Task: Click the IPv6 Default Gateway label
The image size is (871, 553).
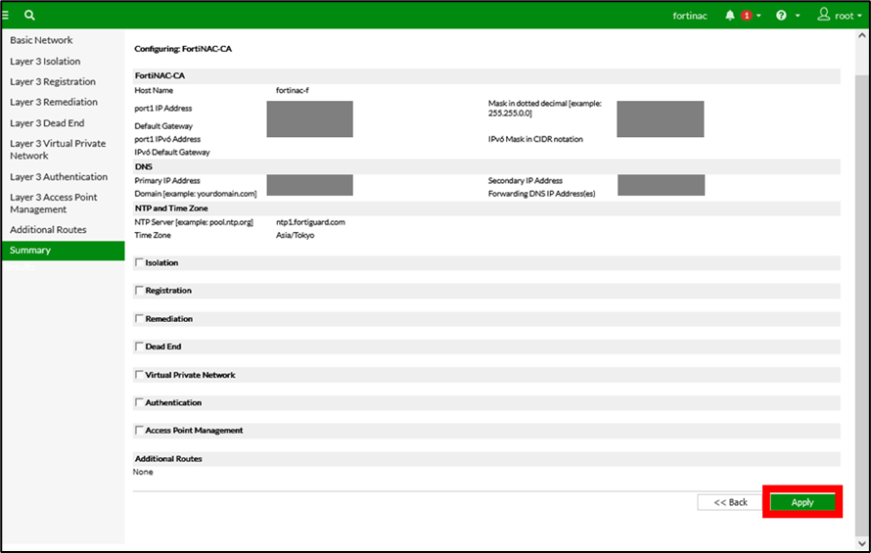Action: point(172,153)
